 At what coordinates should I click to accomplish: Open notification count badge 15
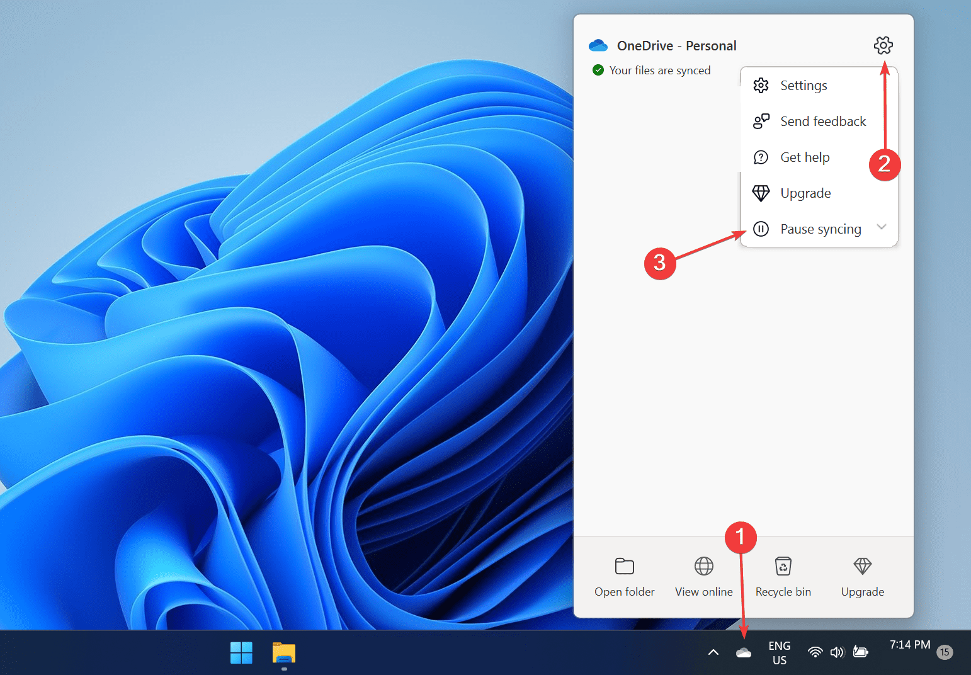click(945, 652)
